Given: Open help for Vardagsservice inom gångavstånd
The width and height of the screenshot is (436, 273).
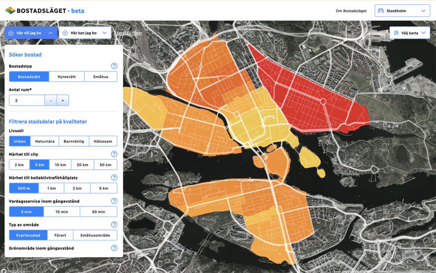Looking at the screenshot, I should (x=114, y=201).
